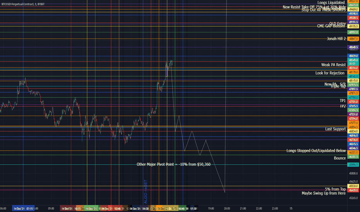Click the 48142.0 teal price label

coord(353,76)
